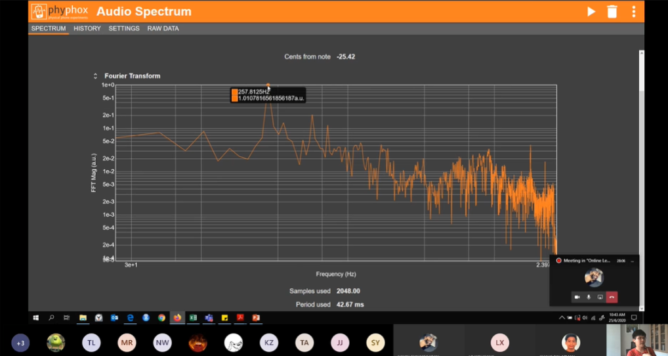Expand the Fourier Transform graph
668x356 pixels.
[x=96, y=76]
